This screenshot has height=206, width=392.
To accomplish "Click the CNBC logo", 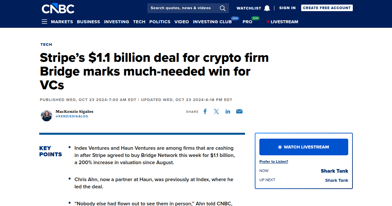I will 58,8.
